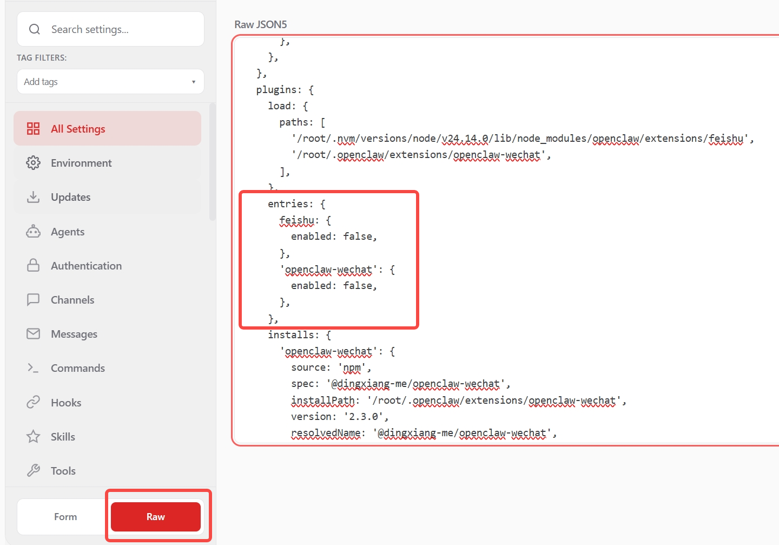Click the Commands terminal prompt icon
This screenshot has width=779, height=545.
tap(34, 368)
